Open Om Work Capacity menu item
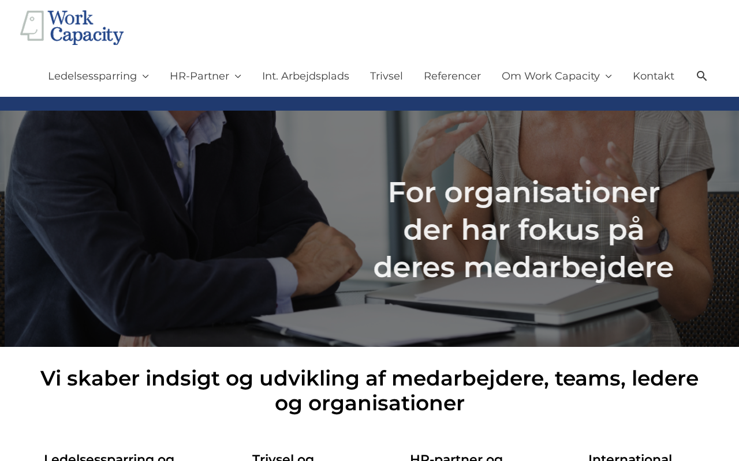 click(551, 76)
